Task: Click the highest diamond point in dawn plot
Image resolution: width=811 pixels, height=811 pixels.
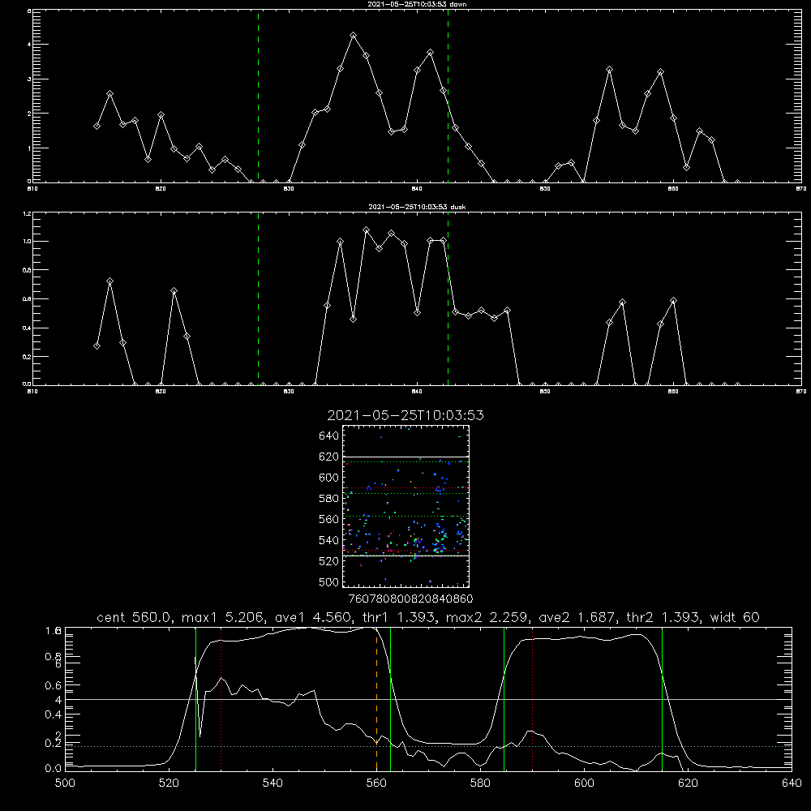Action: (x=354, y=36)
